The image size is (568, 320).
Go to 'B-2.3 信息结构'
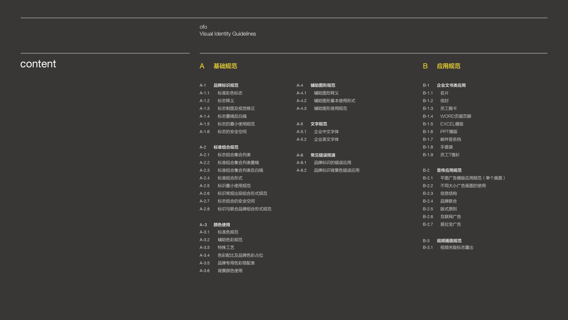440,193
